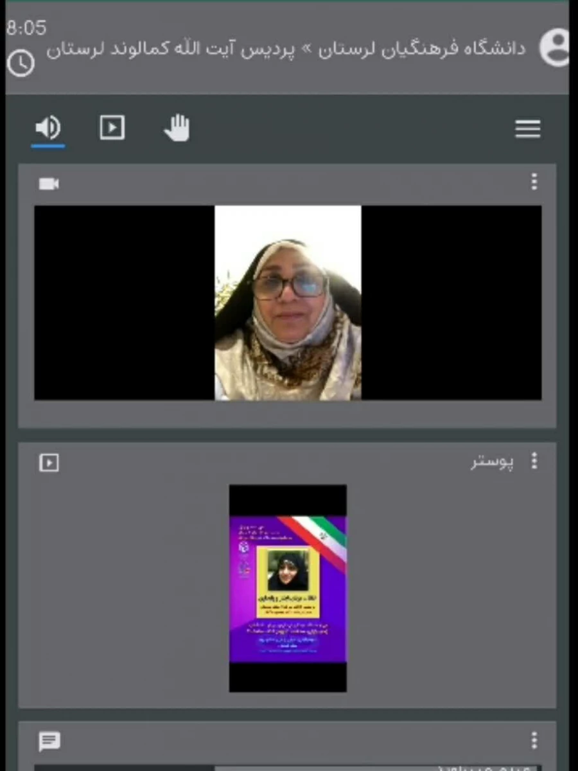Tap the user profile avatar icon
The image size is (578, 771).
coord(553,48)
